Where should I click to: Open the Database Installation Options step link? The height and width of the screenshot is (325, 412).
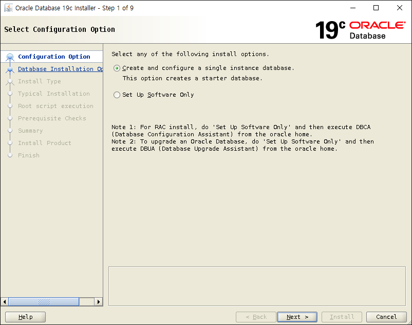click(61, 69)
